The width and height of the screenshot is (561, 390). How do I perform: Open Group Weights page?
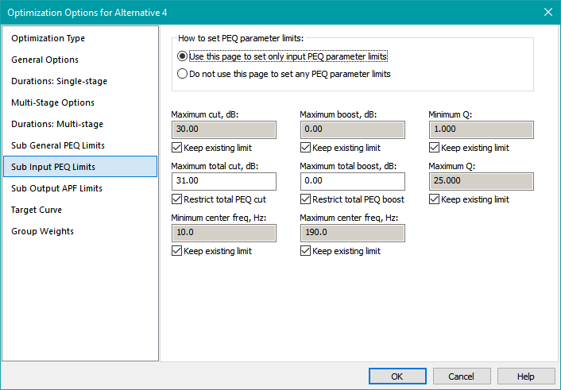coord(80,231)
